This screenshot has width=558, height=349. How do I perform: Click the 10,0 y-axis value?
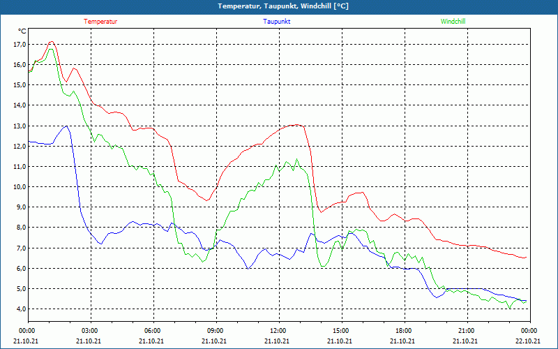(x=20, y=187)
